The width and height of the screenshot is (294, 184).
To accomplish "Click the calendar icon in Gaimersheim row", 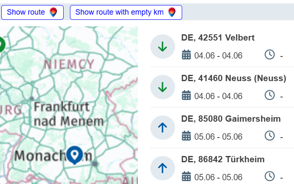I will (x=186, y=136).
